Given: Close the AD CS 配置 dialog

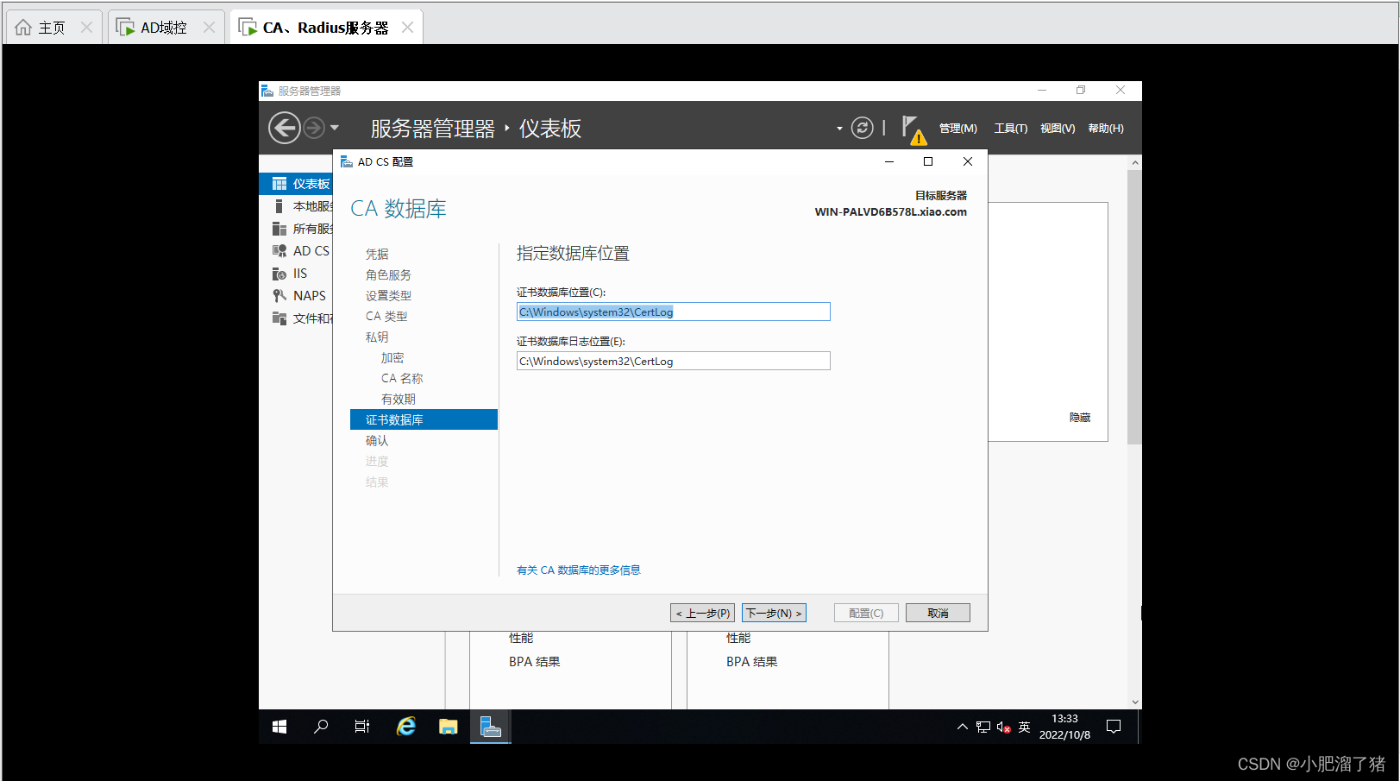Looking at the screenshot, I should 968,161.
